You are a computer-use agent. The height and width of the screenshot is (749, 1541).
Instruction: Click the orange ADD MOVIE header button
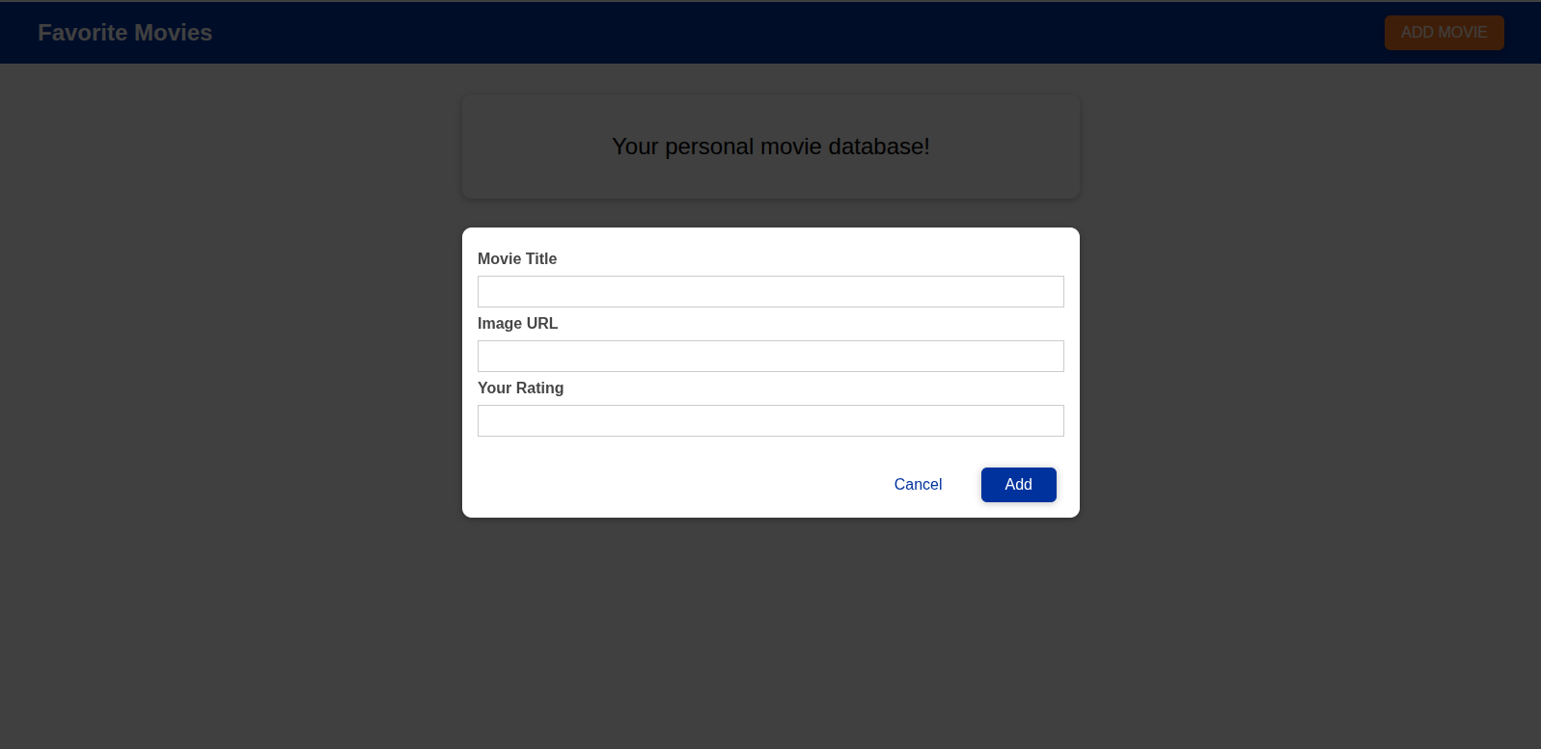tap(1444, 33)
